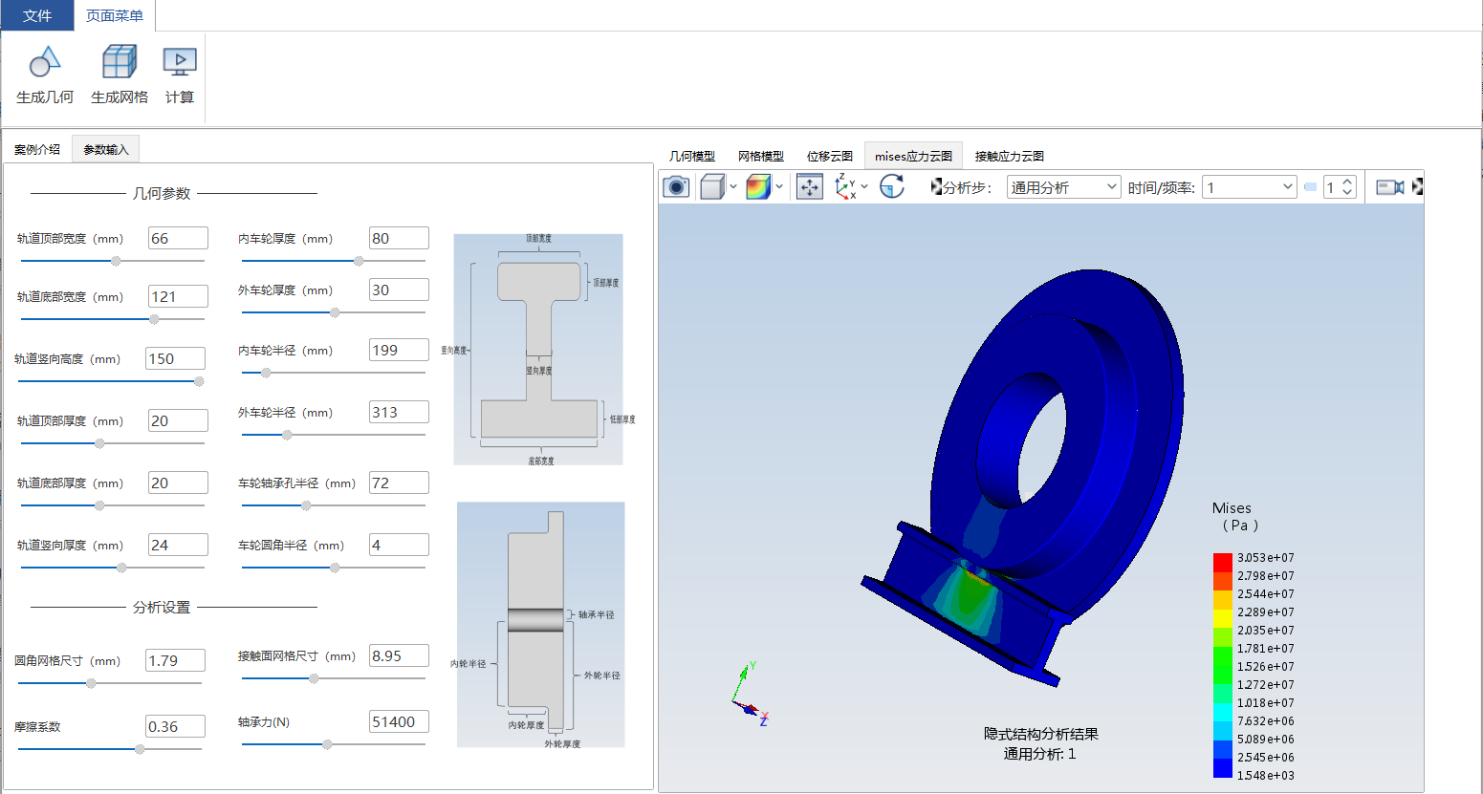The width and height of the screenshot is (1483, 794).
Task: Click the 摩擦系数 value field
Action: pos(176,726)
